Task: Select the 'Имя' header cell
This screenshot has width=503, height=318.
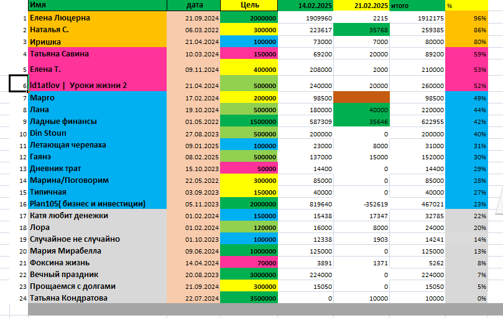Action: (98, 5)
